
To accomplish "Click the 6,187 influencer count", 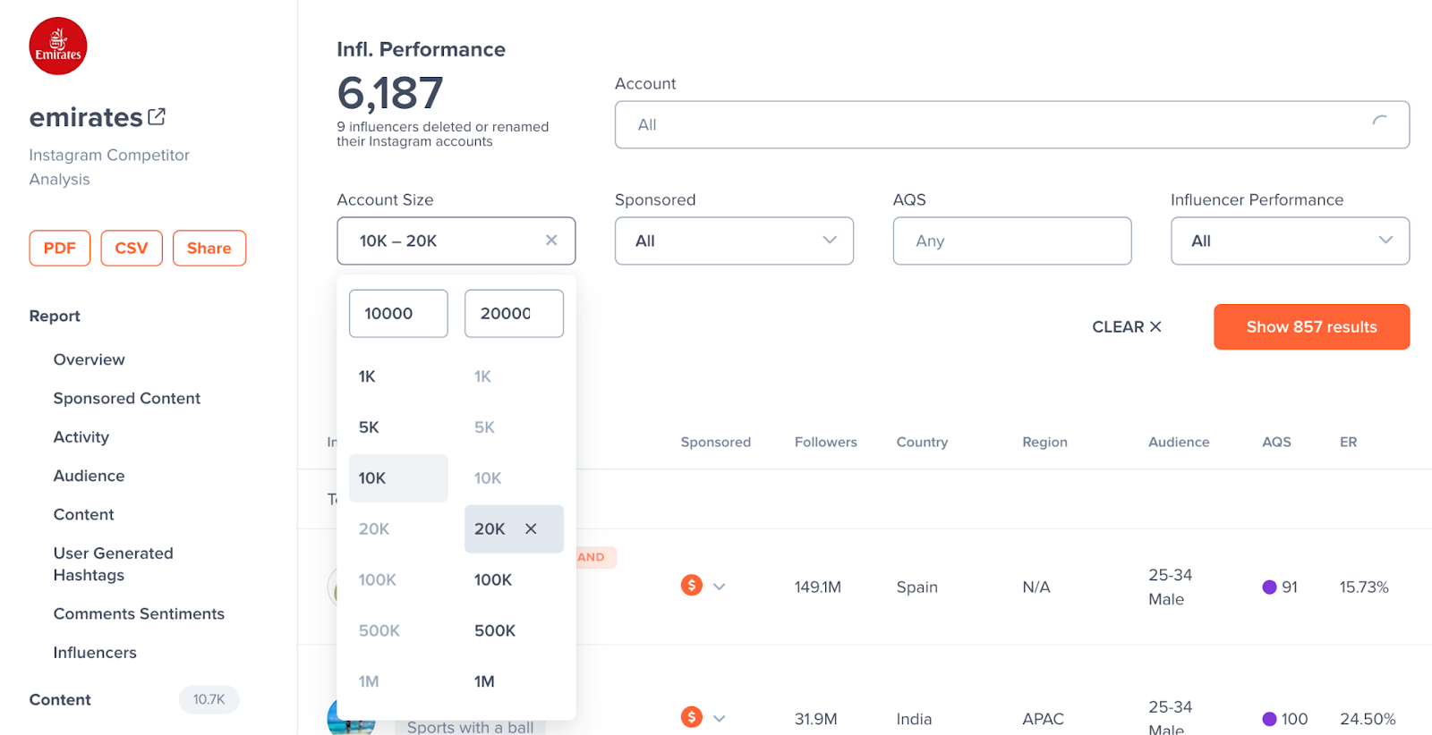I will (x=390, y=93).
